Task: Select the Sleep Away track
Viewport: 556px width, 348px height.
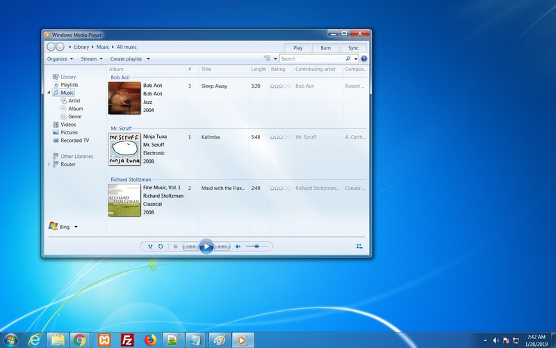Action: (214, 86)
